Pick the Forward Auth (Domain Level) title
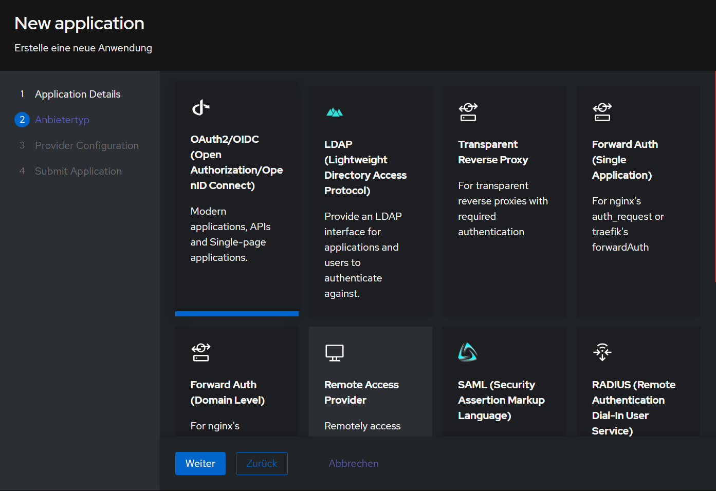Image resolution: width=716 pixels, height=491 pixels. (x=227, y=392)
